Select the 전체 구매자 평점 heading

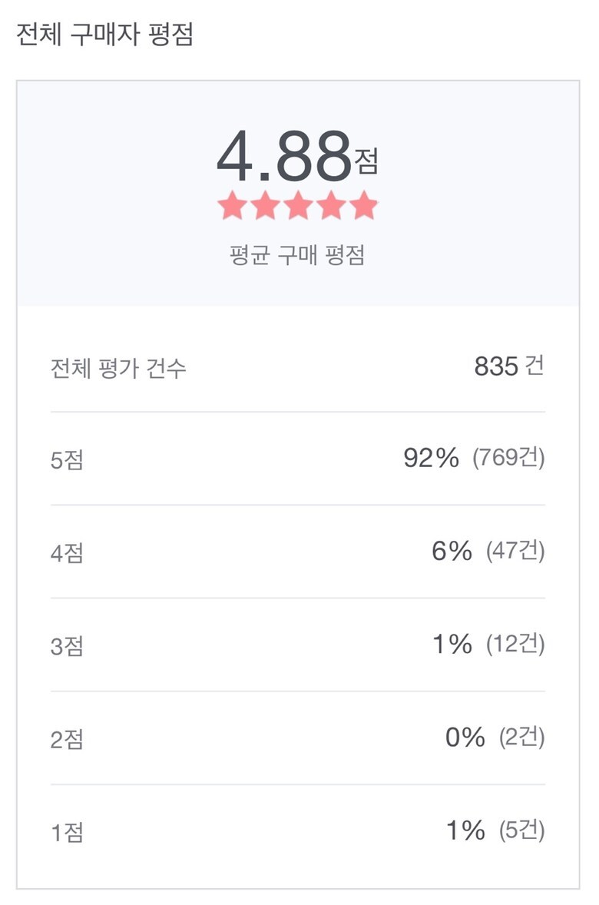[x=104, y=36]
